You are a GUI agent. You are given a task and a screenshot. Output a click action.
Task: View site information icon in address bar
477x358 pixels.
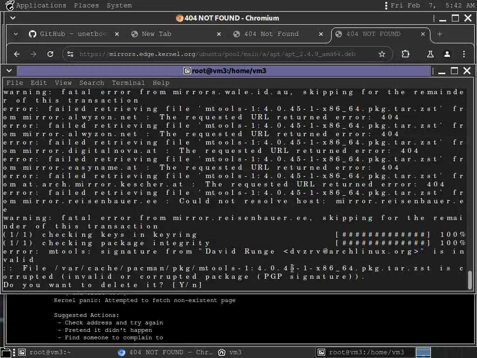coord(70,54)
